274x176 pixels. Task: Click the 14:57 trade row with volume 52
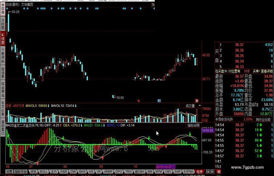tap(244, 151)
